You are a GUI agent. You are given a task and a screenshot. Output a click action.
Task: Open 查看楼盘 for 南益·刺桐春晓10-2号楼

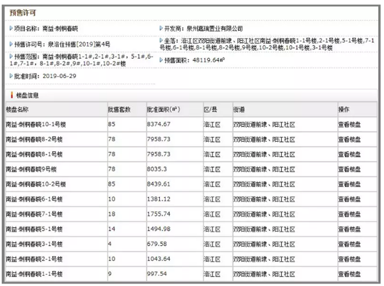(x=349, y=184)
